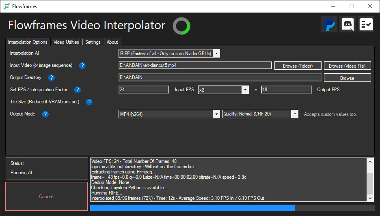This screenshot has height=216, width=380.
Task: Click the 'Running RIFE...' log line
Action: pyautogui.click(x=107, y=193)
